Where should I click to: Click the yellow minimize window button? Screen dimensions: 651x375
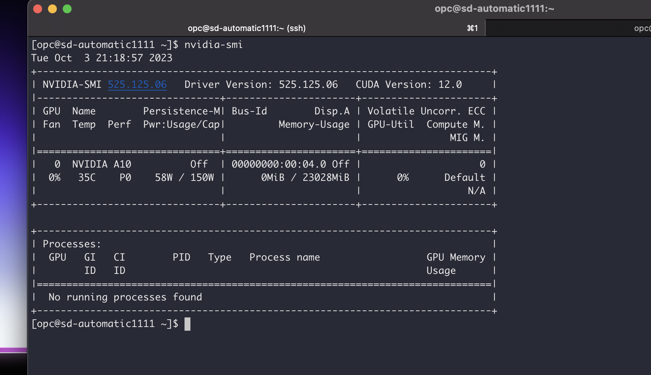coord(52,9)
